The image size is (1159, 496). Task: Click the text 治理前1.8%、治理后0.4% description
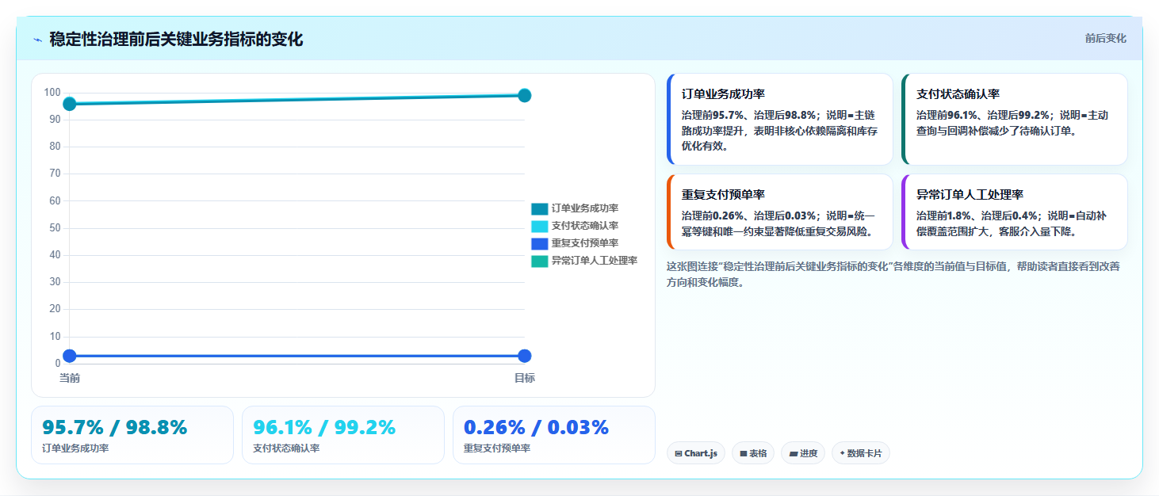pos(1013,223)
